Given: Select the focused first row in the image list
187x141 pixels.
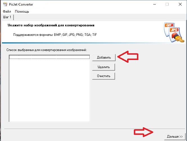Looking at the screenshot, I should click(x=49, y=57).
